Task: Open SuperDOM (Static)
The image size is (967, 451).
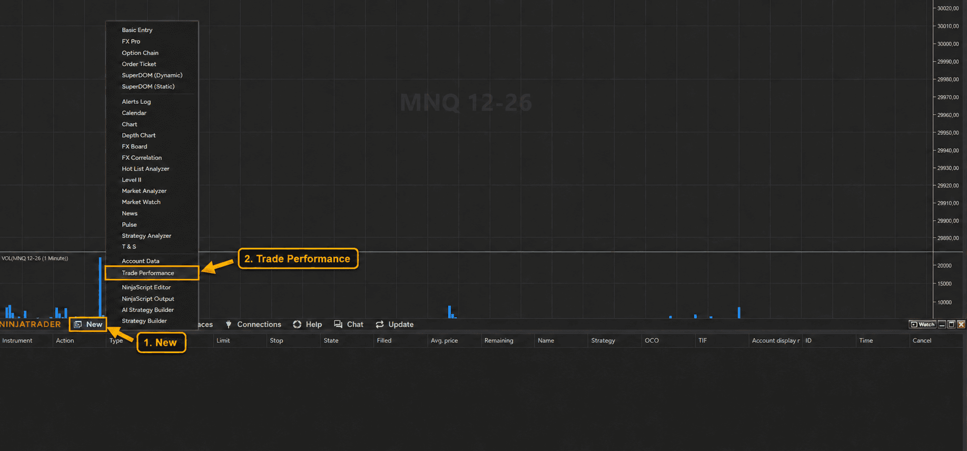Action: coord(148,86)
